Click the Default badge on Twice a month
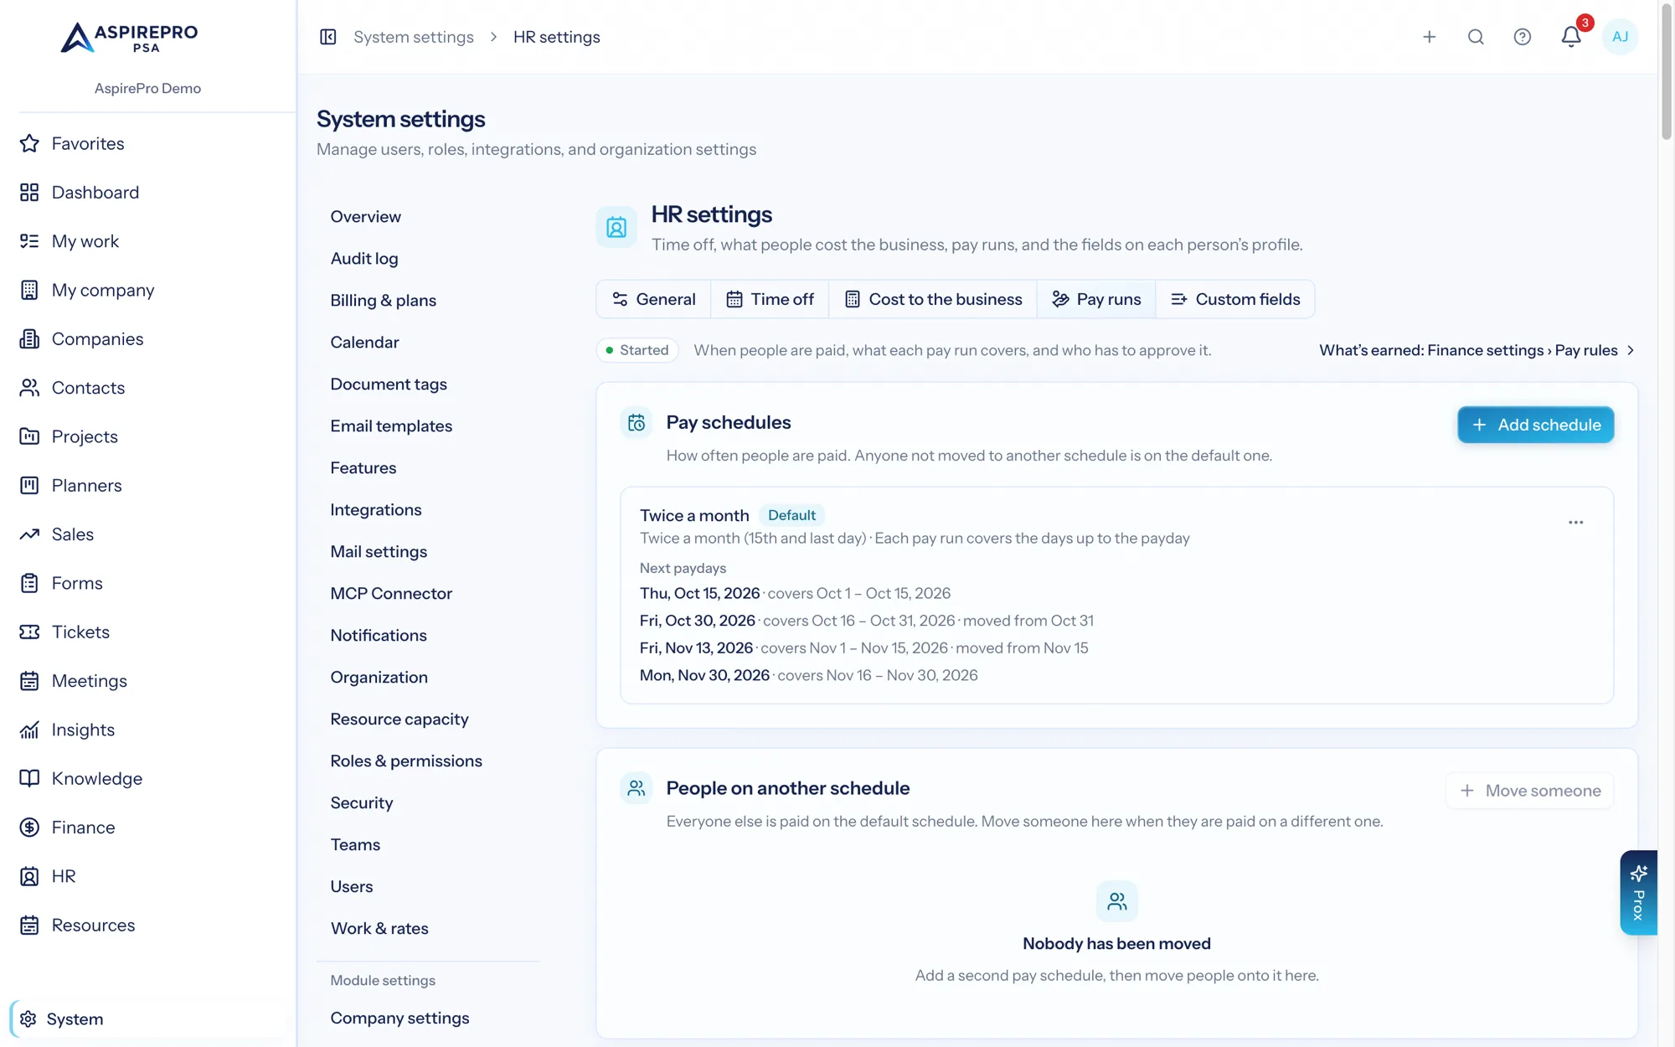This screenshot has width=1675, height=1047. [x=791, y=515]
